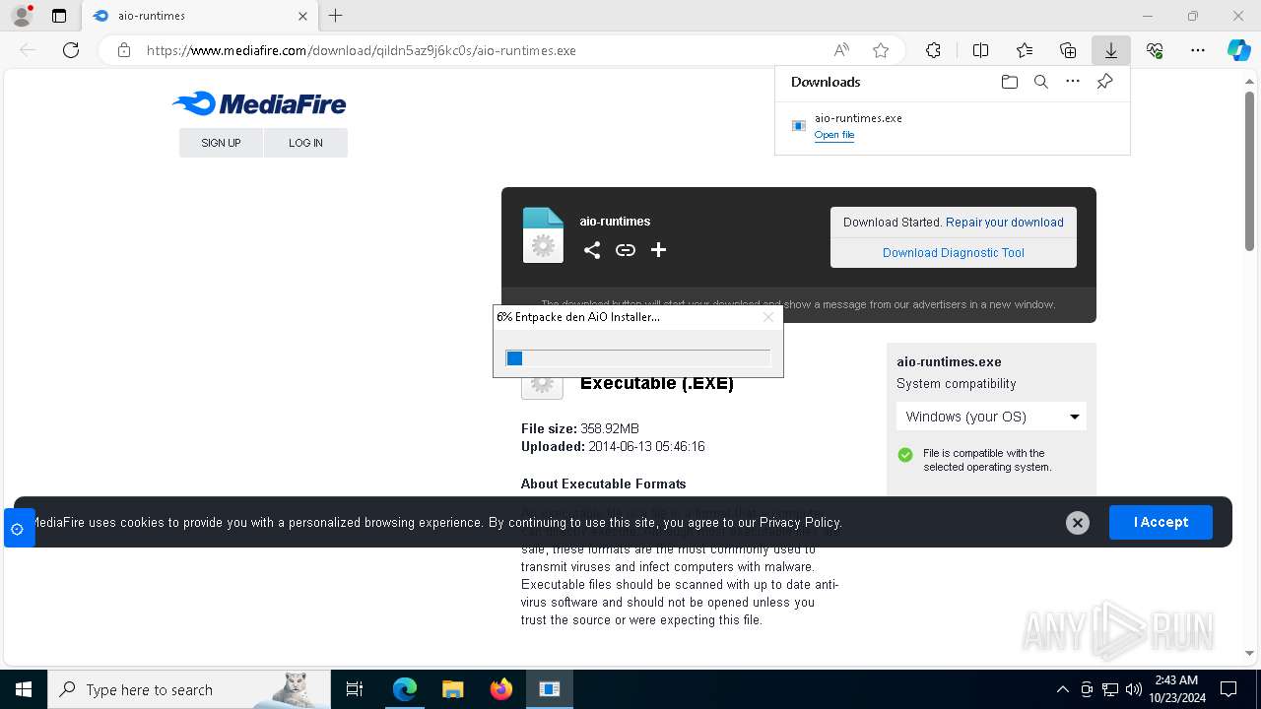The image size is (1261, 709).
Task: Open a new tab
Action: coord(336,16)
